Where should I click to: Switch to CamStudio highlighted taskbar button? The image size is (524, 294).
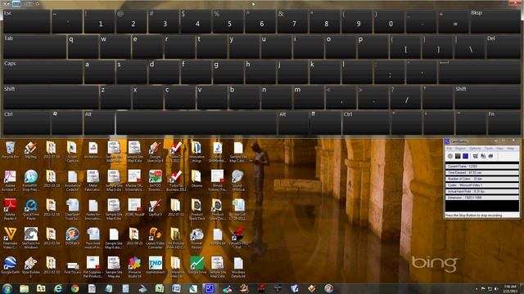[x=210, y=288]
